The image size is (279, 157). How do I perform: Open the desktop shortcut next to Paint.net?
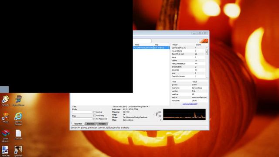[18, 151]
